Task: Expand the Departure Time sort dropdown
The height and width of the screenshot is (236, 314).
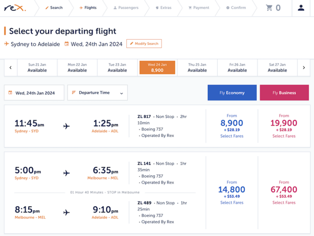Action: click(x=97, y=93)
